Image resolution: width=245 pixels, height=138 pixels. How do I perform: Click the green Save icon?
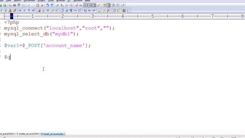tap(0, 5)
